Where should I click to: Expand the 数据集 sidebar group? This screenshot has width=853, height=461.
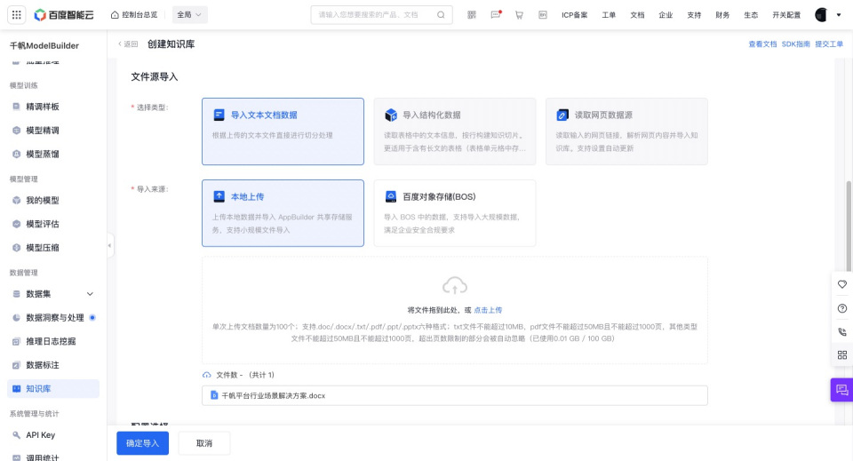pyautogui.click(x=89, y=294)
